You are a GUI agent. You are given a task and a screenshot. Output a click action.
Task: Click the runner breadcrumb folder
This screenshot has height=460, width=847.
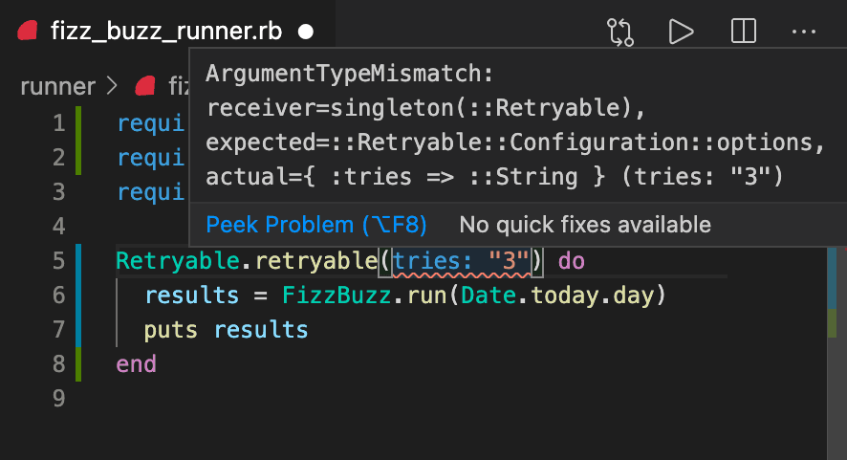point(57,86)
